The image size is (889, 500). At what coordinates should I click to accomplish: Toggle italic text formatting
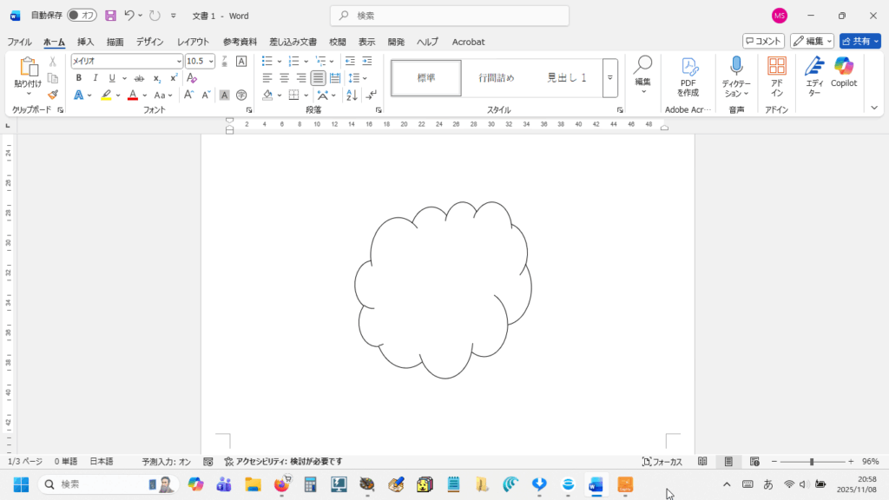[95, 78]
